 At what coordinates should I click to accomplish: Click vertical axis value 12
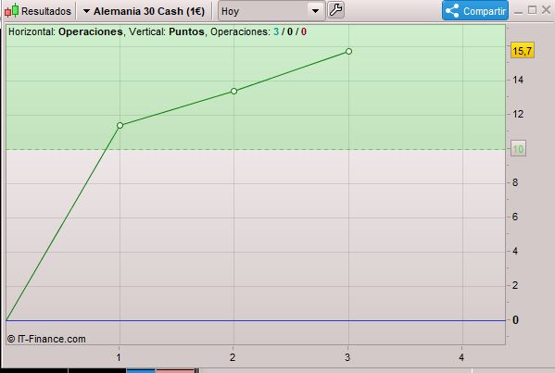click(518, 114)
